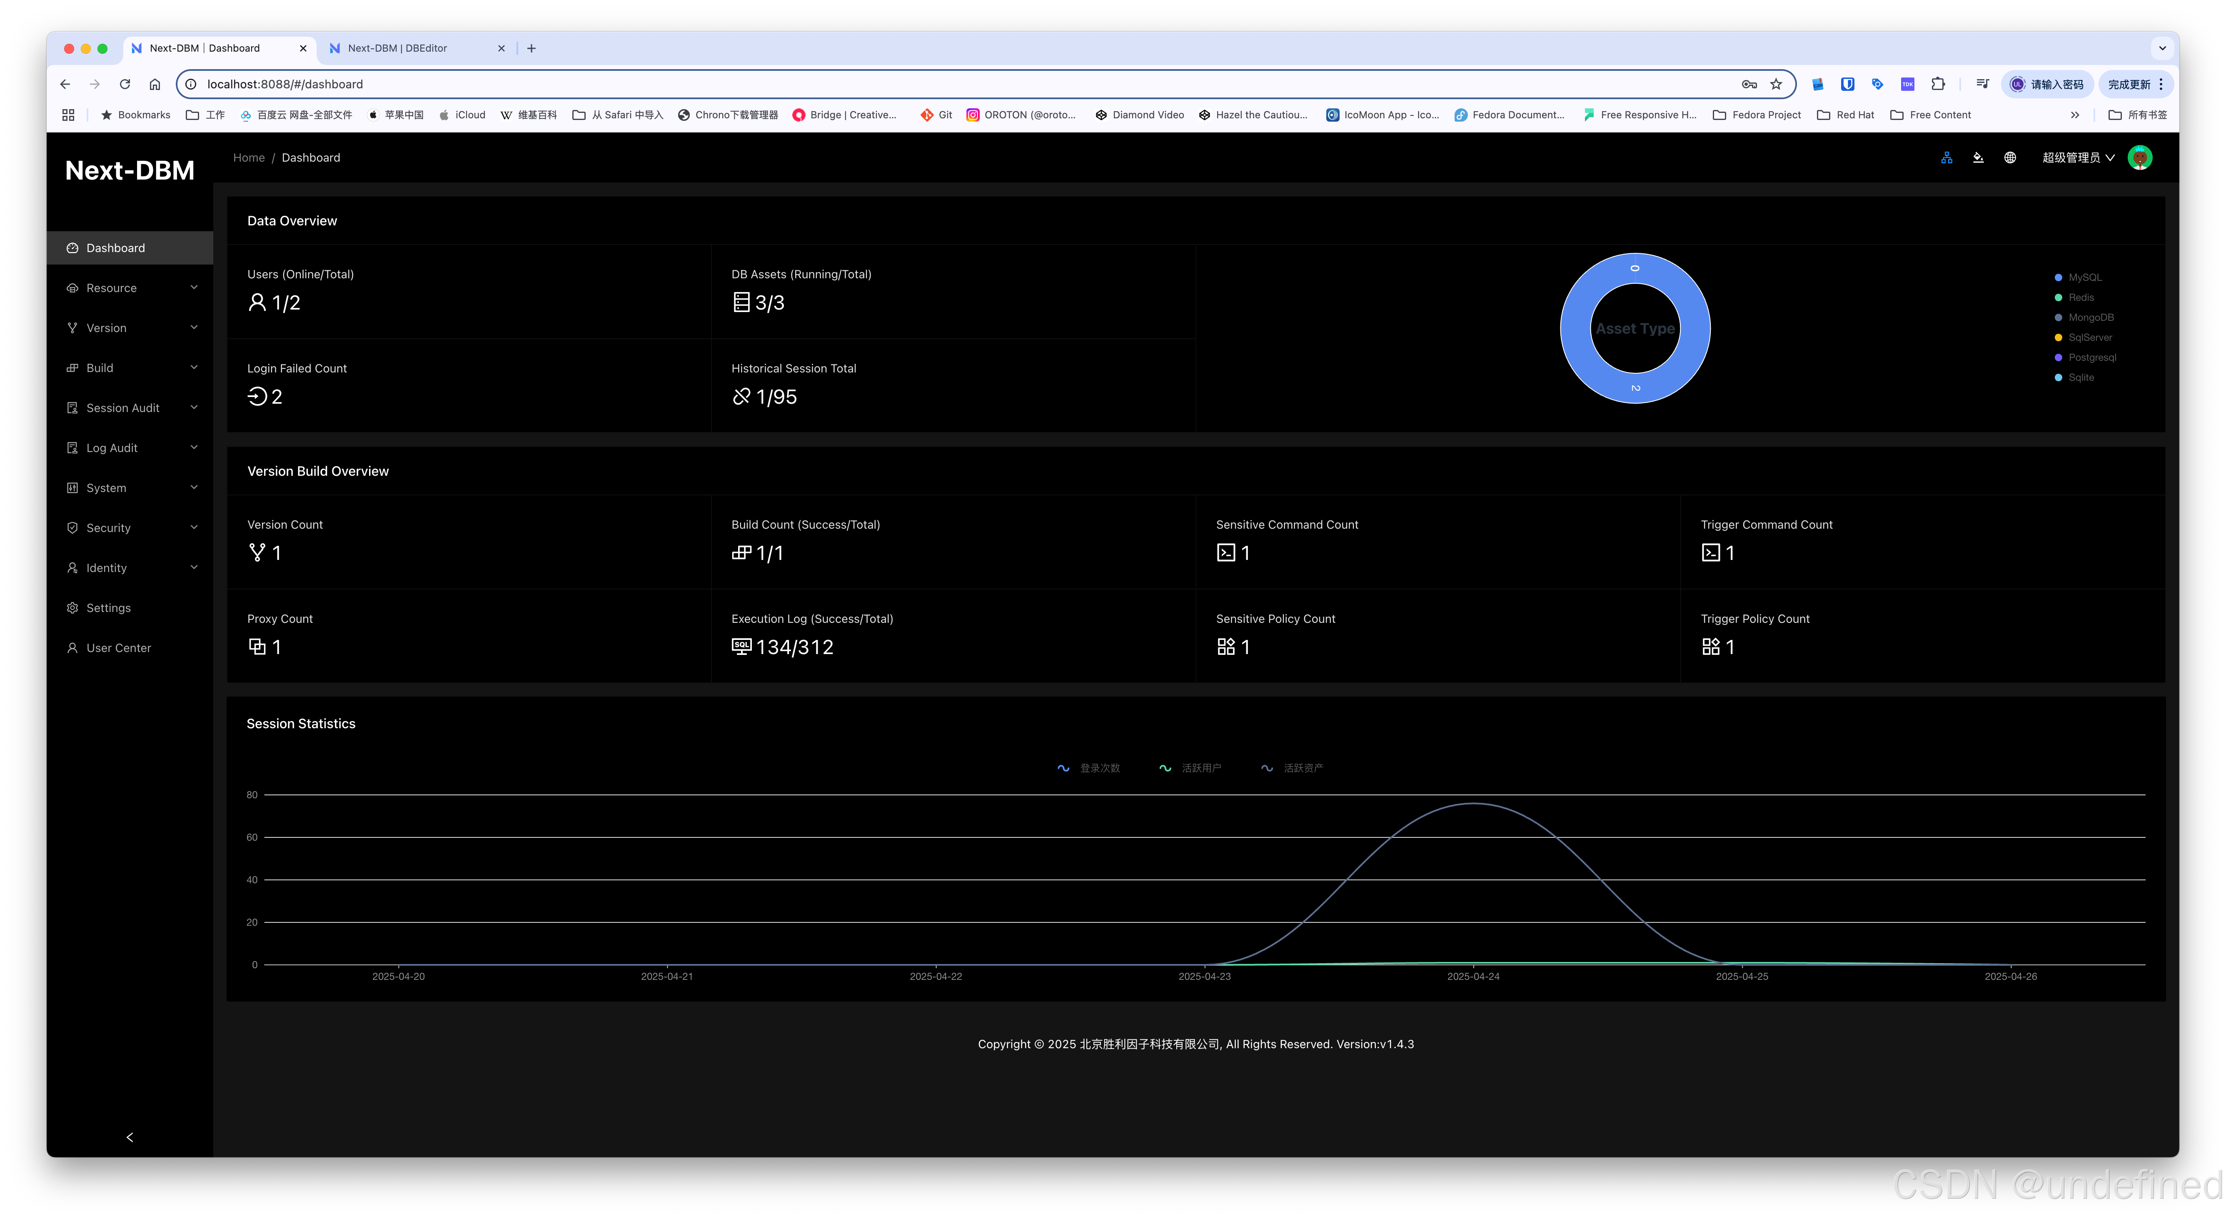
Task: Click the paint bucket theme icon
Action: pyautogui.click(x=1978, y=157)
